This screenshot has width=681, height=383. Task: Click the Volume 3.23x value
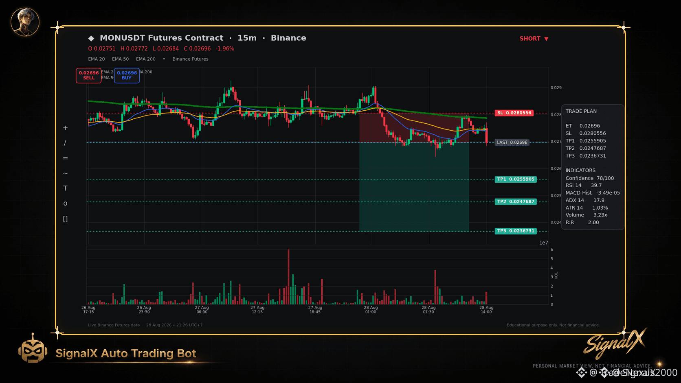(600, 215)
